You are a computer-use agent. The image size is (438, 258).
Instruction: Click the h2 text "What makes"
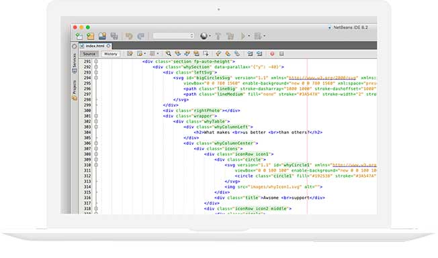coord(217,132)
